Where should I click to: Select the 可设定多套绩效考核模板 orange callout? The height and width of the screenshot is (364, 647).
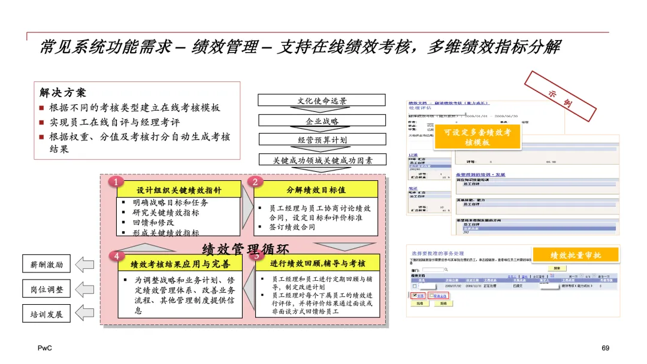pyautogui.click(x=477, y=137)
